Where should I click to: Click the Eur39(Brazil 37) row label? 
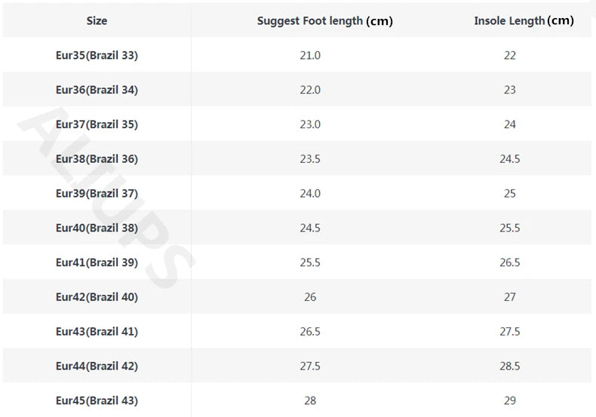click(97, 194)
